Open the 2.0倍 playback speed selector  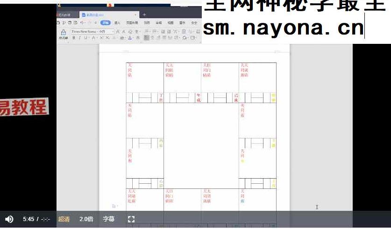coord(86,219)
